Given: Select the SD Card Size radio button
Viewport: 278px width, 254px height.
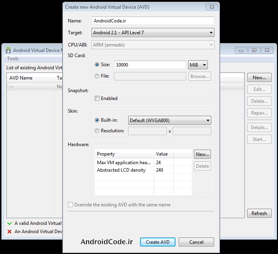Looking at the screenshot, I should click(x=97, y=65).
